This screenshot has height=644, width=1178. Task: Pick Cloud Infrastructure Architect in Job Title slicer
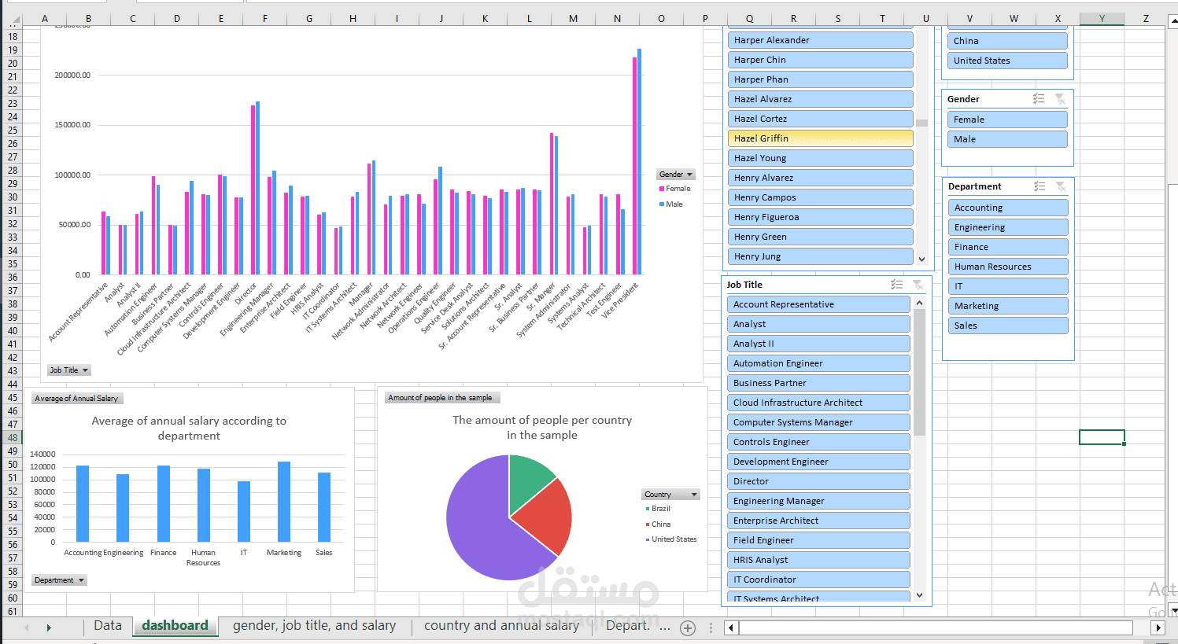coord(818,403)
